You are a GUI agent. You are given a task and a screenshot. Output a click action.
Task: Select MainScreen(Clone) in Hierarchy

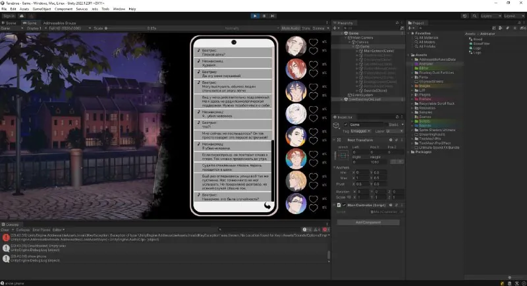pyautogui.click(x=378, y=51)
